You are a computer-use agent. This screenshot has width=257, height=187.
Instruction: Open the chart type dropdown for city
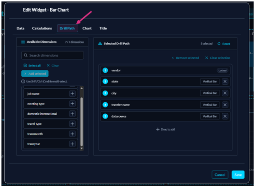coord(210,93)
